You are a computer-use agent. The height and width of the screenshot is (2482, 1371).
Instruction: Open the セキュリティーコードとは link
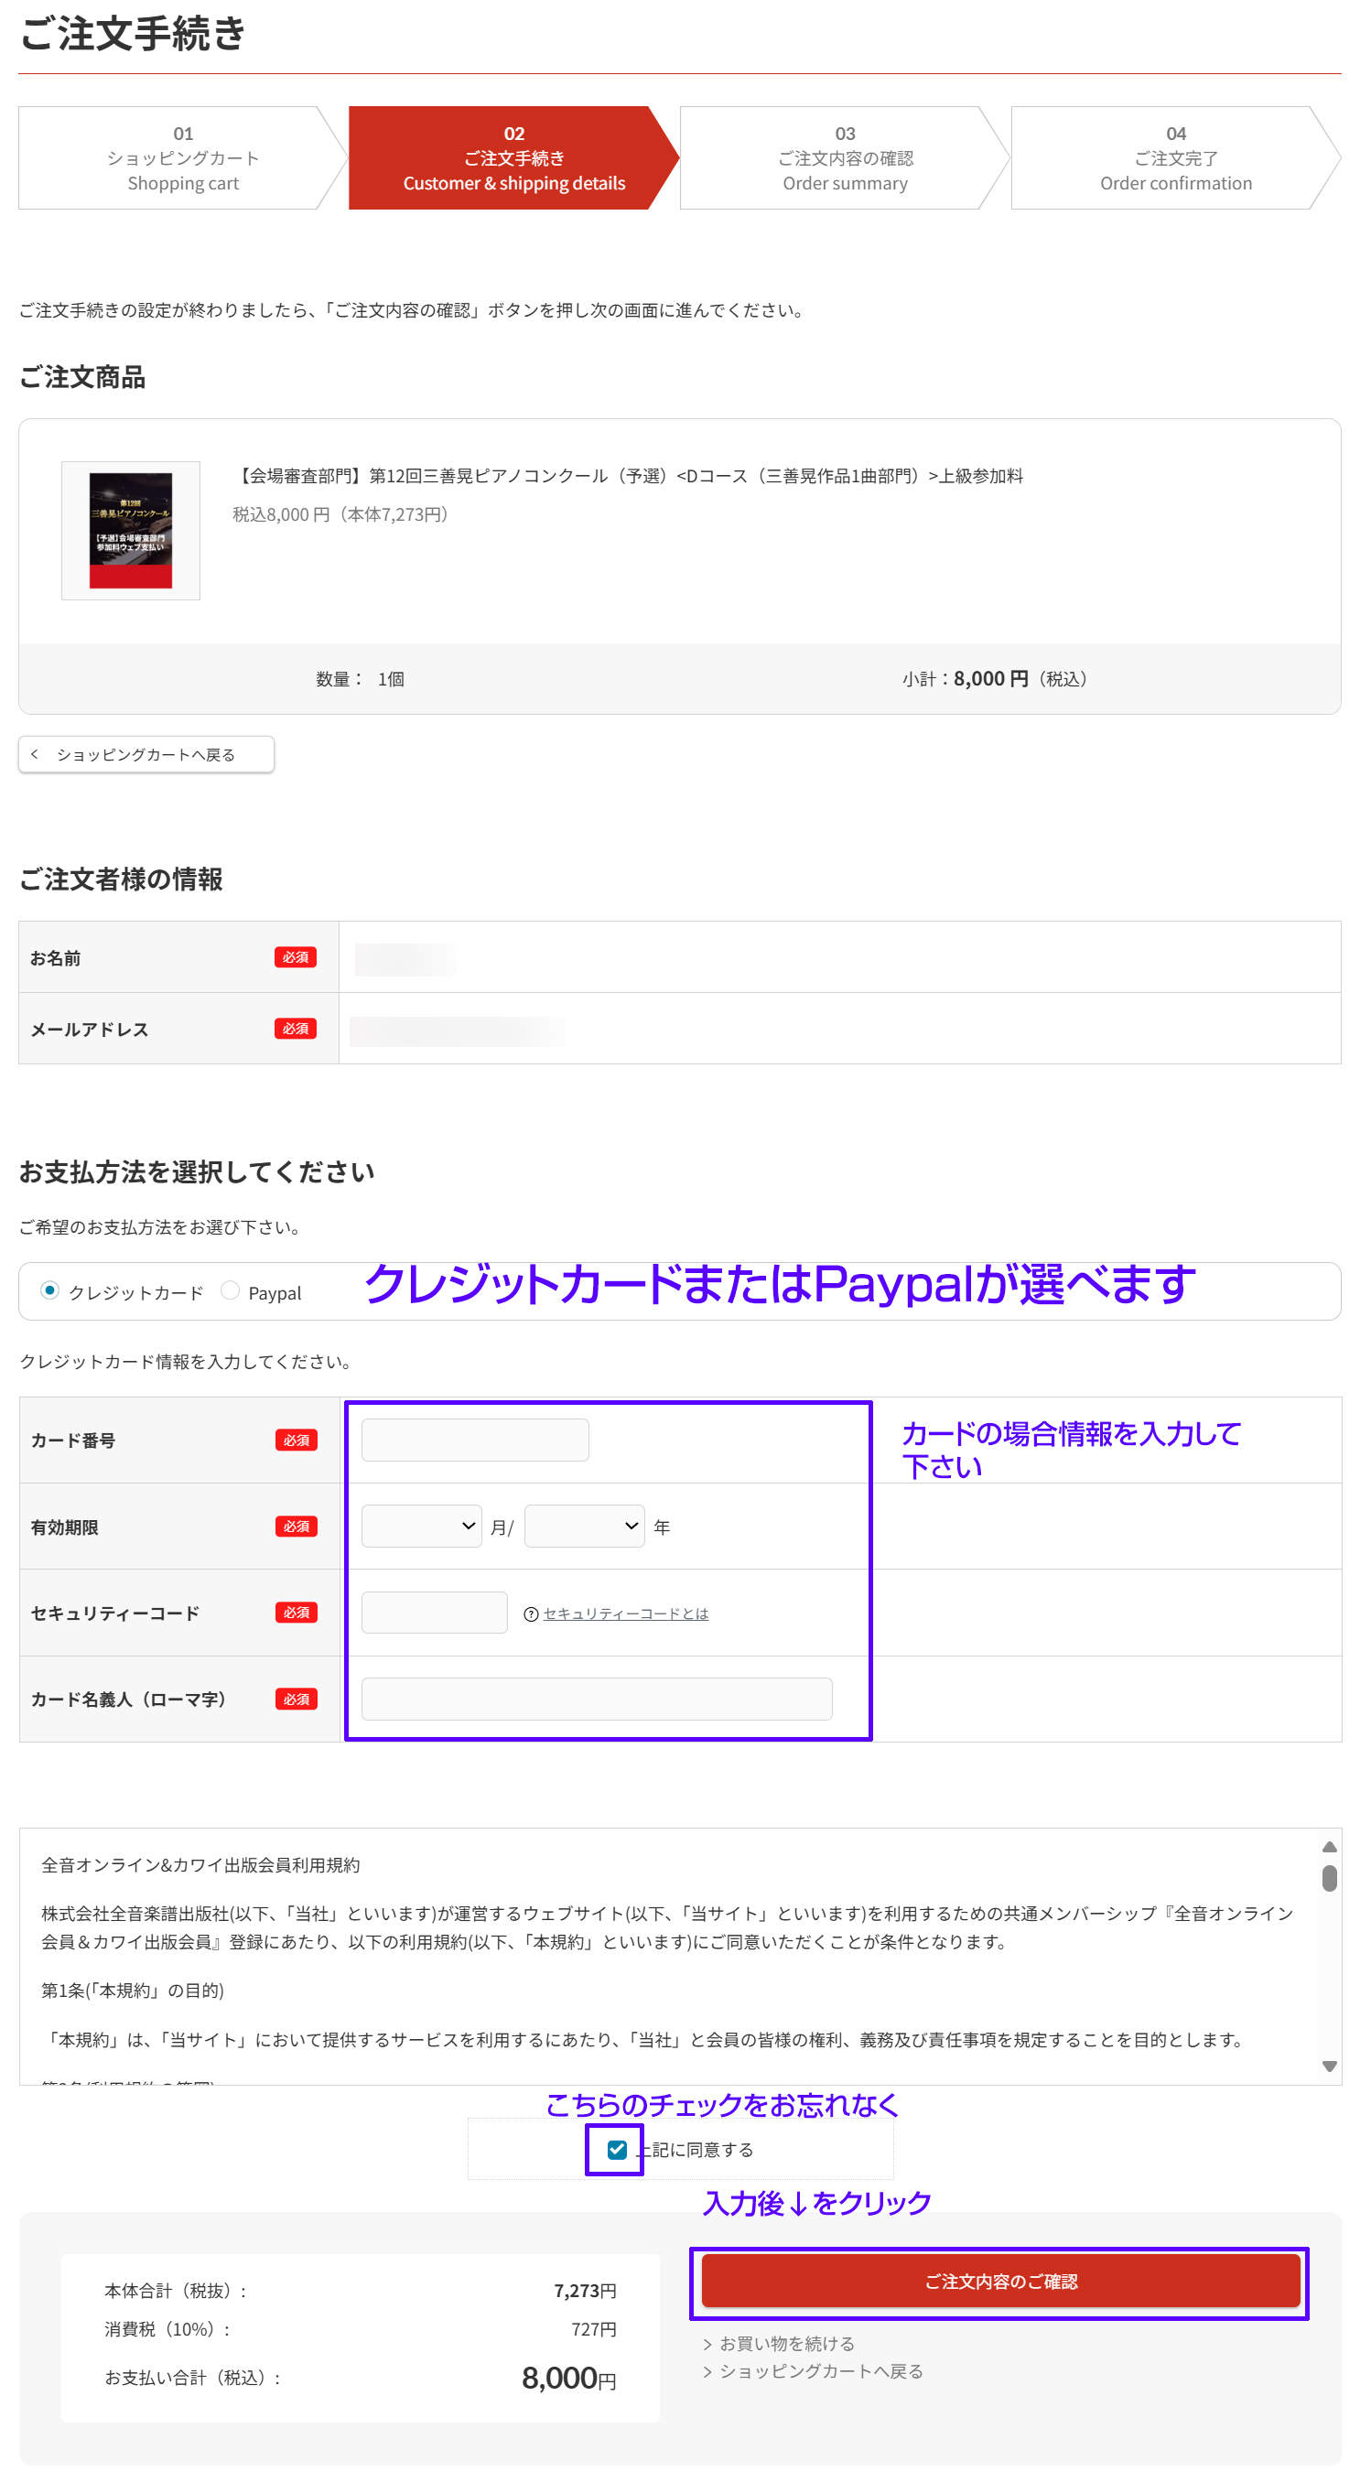pos(625,1613)
